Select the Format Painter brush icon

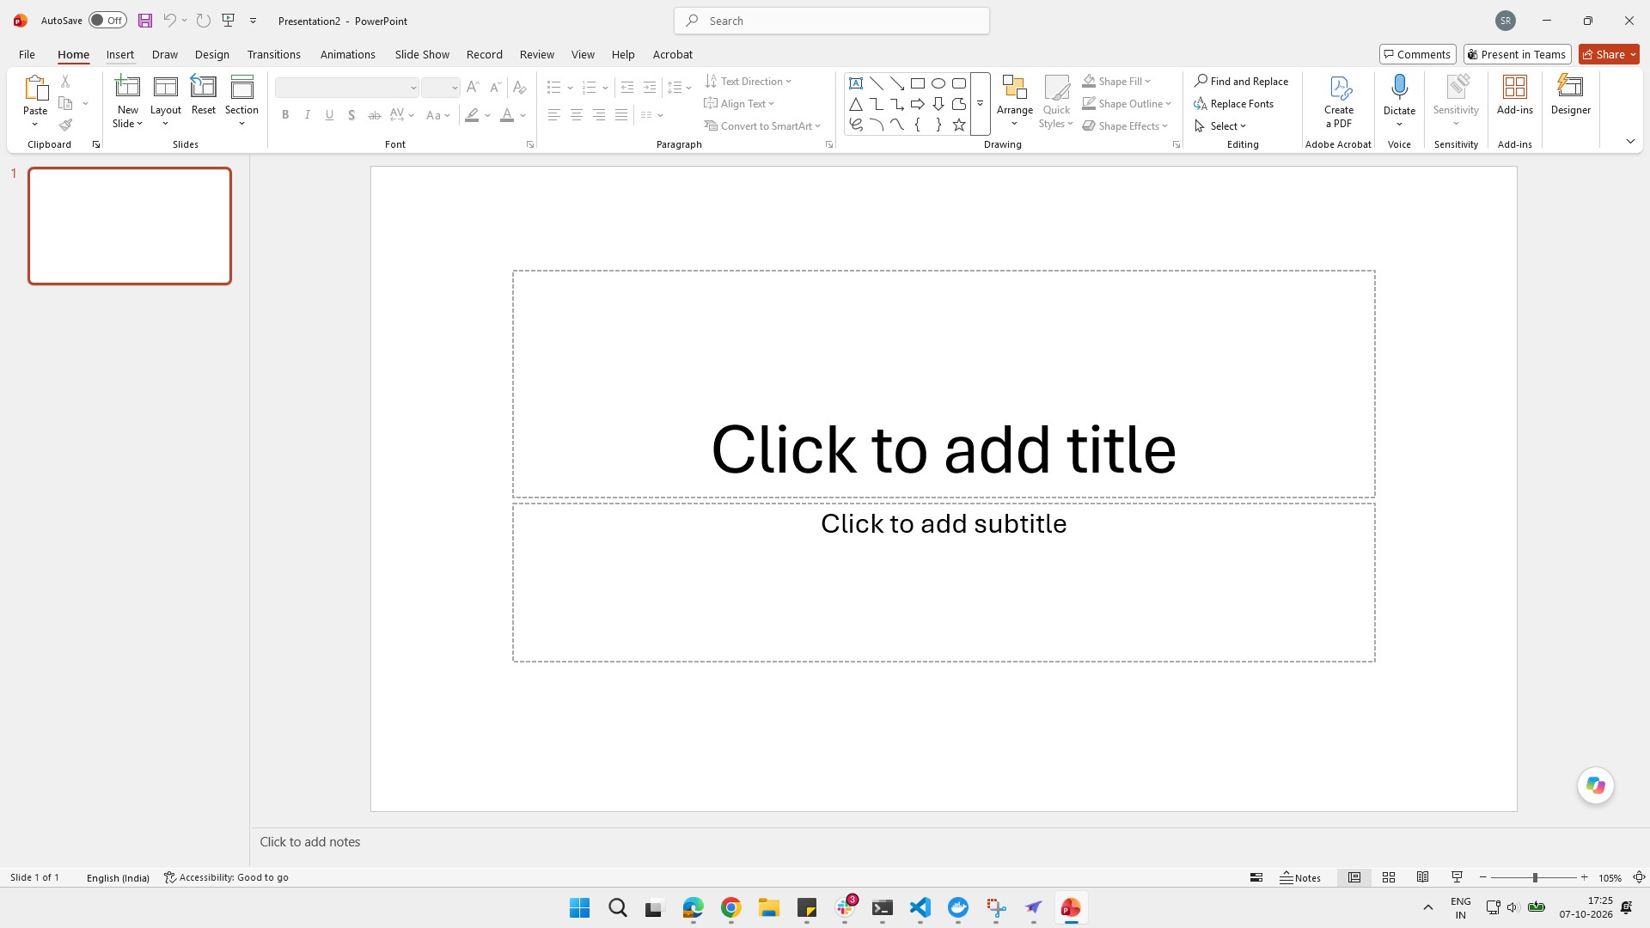(x=65, y=125)
